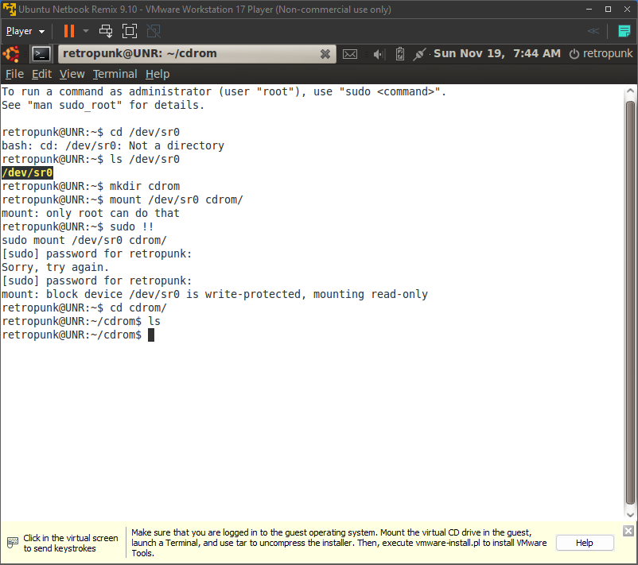This screenshot has width=638, height=565.
Task: Click the terminal scrollbar down arrow
Action: point(630,515)
